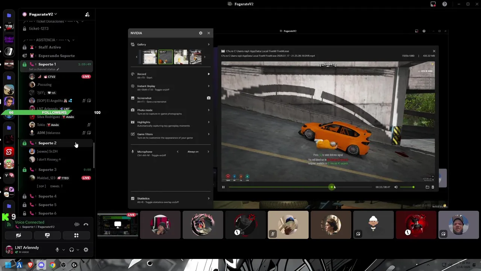The image size is (481, 271).
Task: Open the Screenshot menu item
Action: [x=171, y=100]
